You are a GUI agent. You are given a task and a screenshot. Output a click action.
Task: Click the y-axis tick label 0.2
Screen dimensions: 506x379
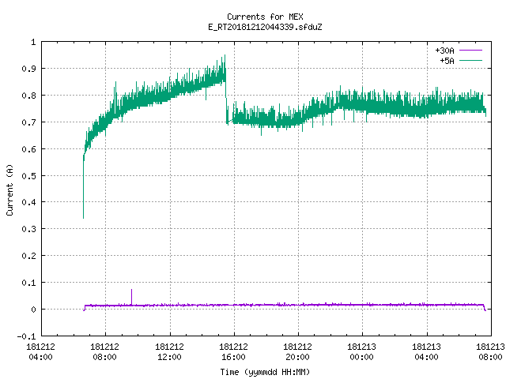click(28, 256)
